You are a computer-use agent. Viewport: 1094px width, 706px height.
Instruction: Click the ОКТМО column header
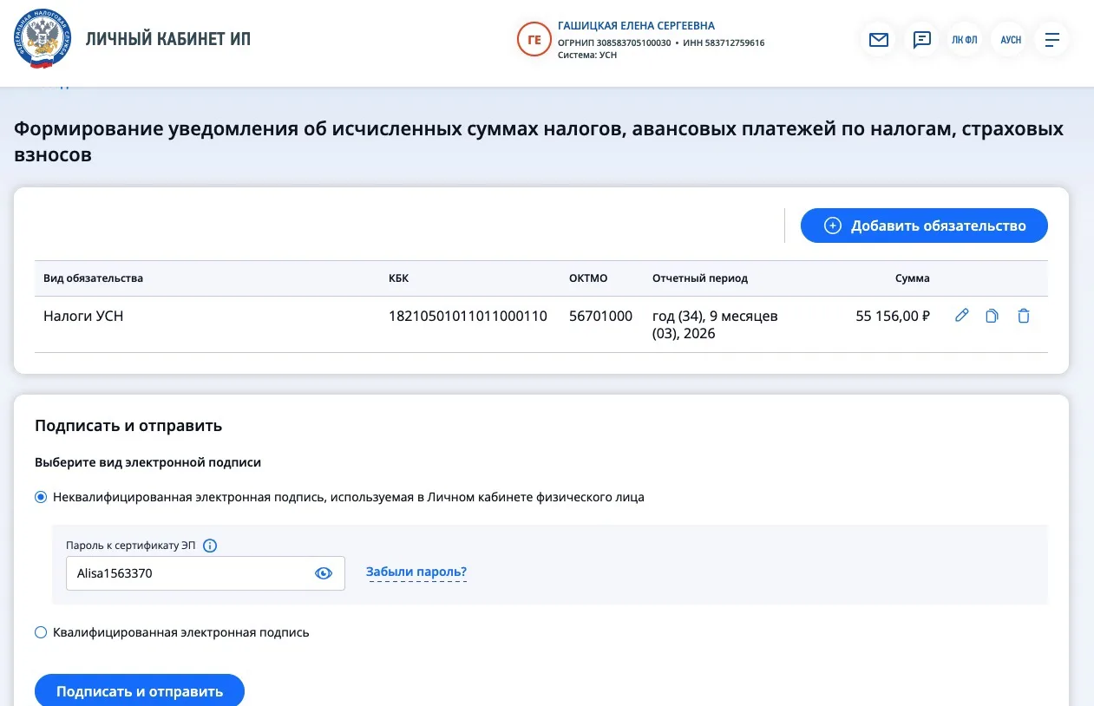click(588, 278)
